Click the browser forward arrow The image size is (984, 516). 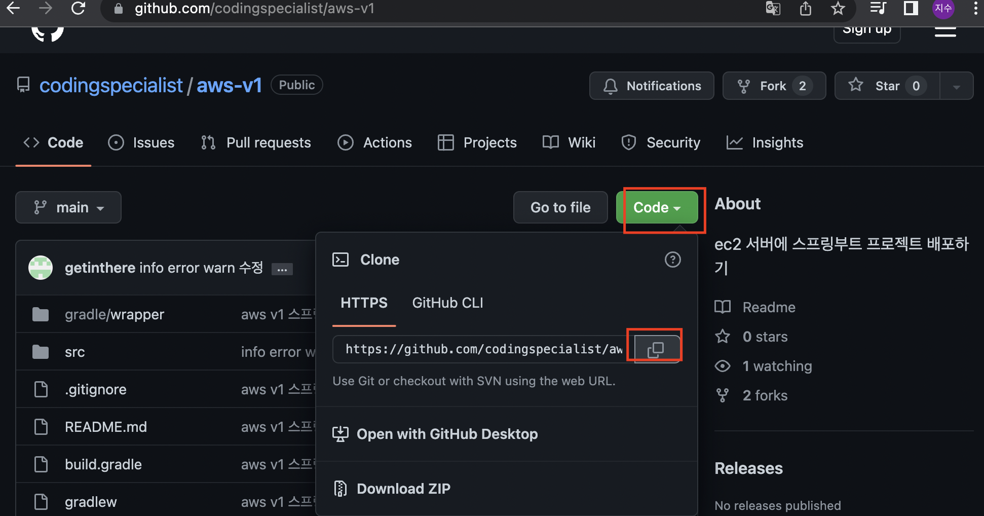(46, 8)
